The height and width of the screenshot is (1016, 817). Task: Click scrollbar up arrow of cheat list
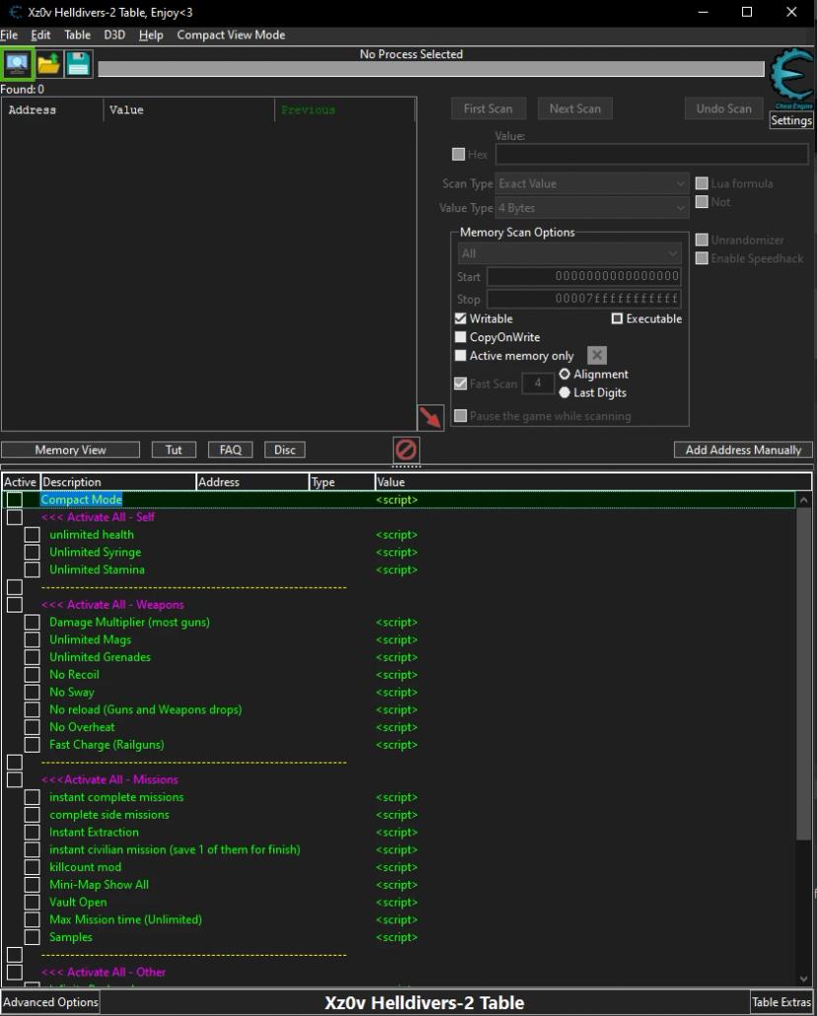(803, 500)
